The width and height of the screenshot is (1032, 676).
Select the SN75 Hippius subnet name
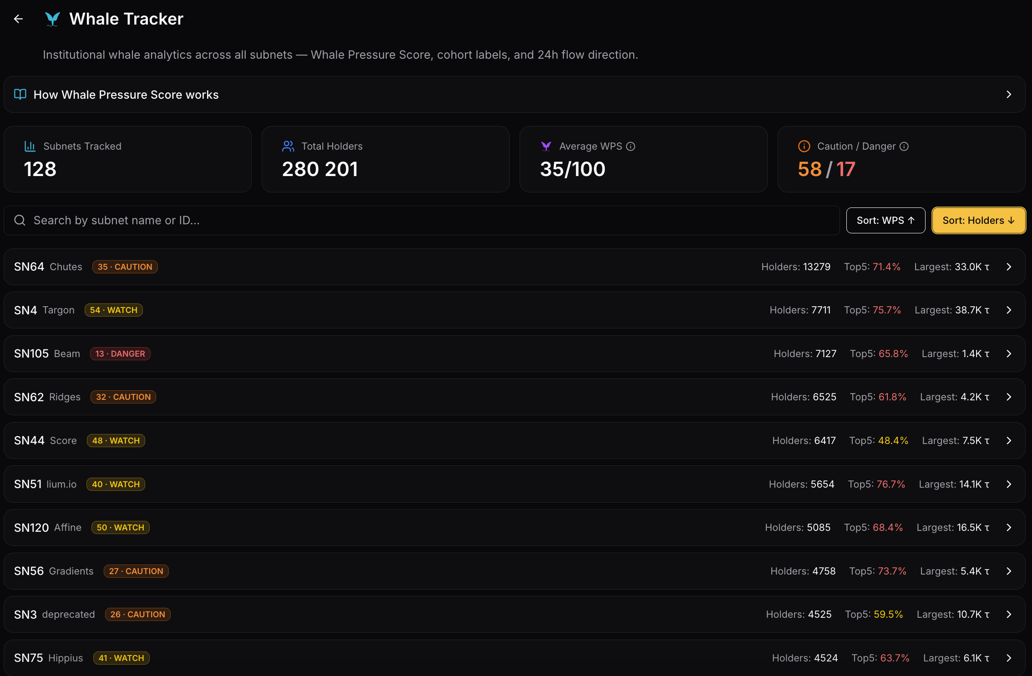click(49, 658)
